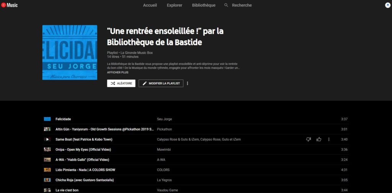This screenshot has height=193, width=392.
Task: Select Lido Pimienta - Nada track
Action: (x=85, y=170)
